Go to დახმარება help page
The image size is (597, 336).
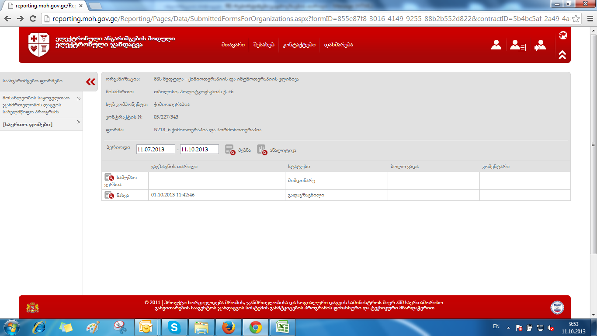(x=338, y=45)
